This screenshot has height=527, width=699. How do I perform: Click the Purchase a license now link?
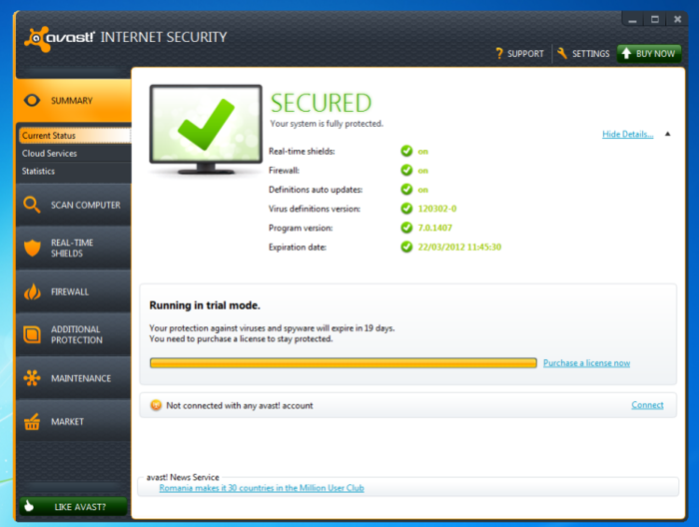click(587, 363)
